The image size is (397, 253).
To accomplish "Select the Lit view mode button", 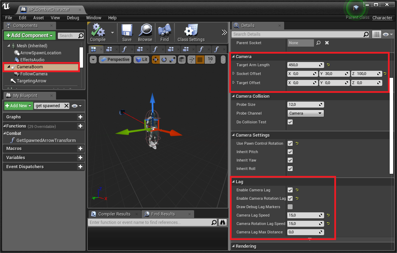I will click(142, 60).
